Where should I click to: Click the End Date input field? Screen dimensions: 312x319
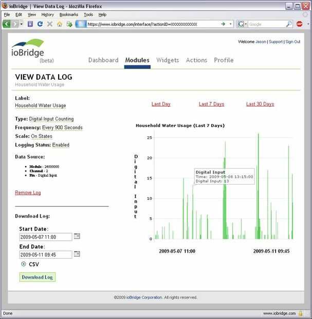click(x=46, y=255)
